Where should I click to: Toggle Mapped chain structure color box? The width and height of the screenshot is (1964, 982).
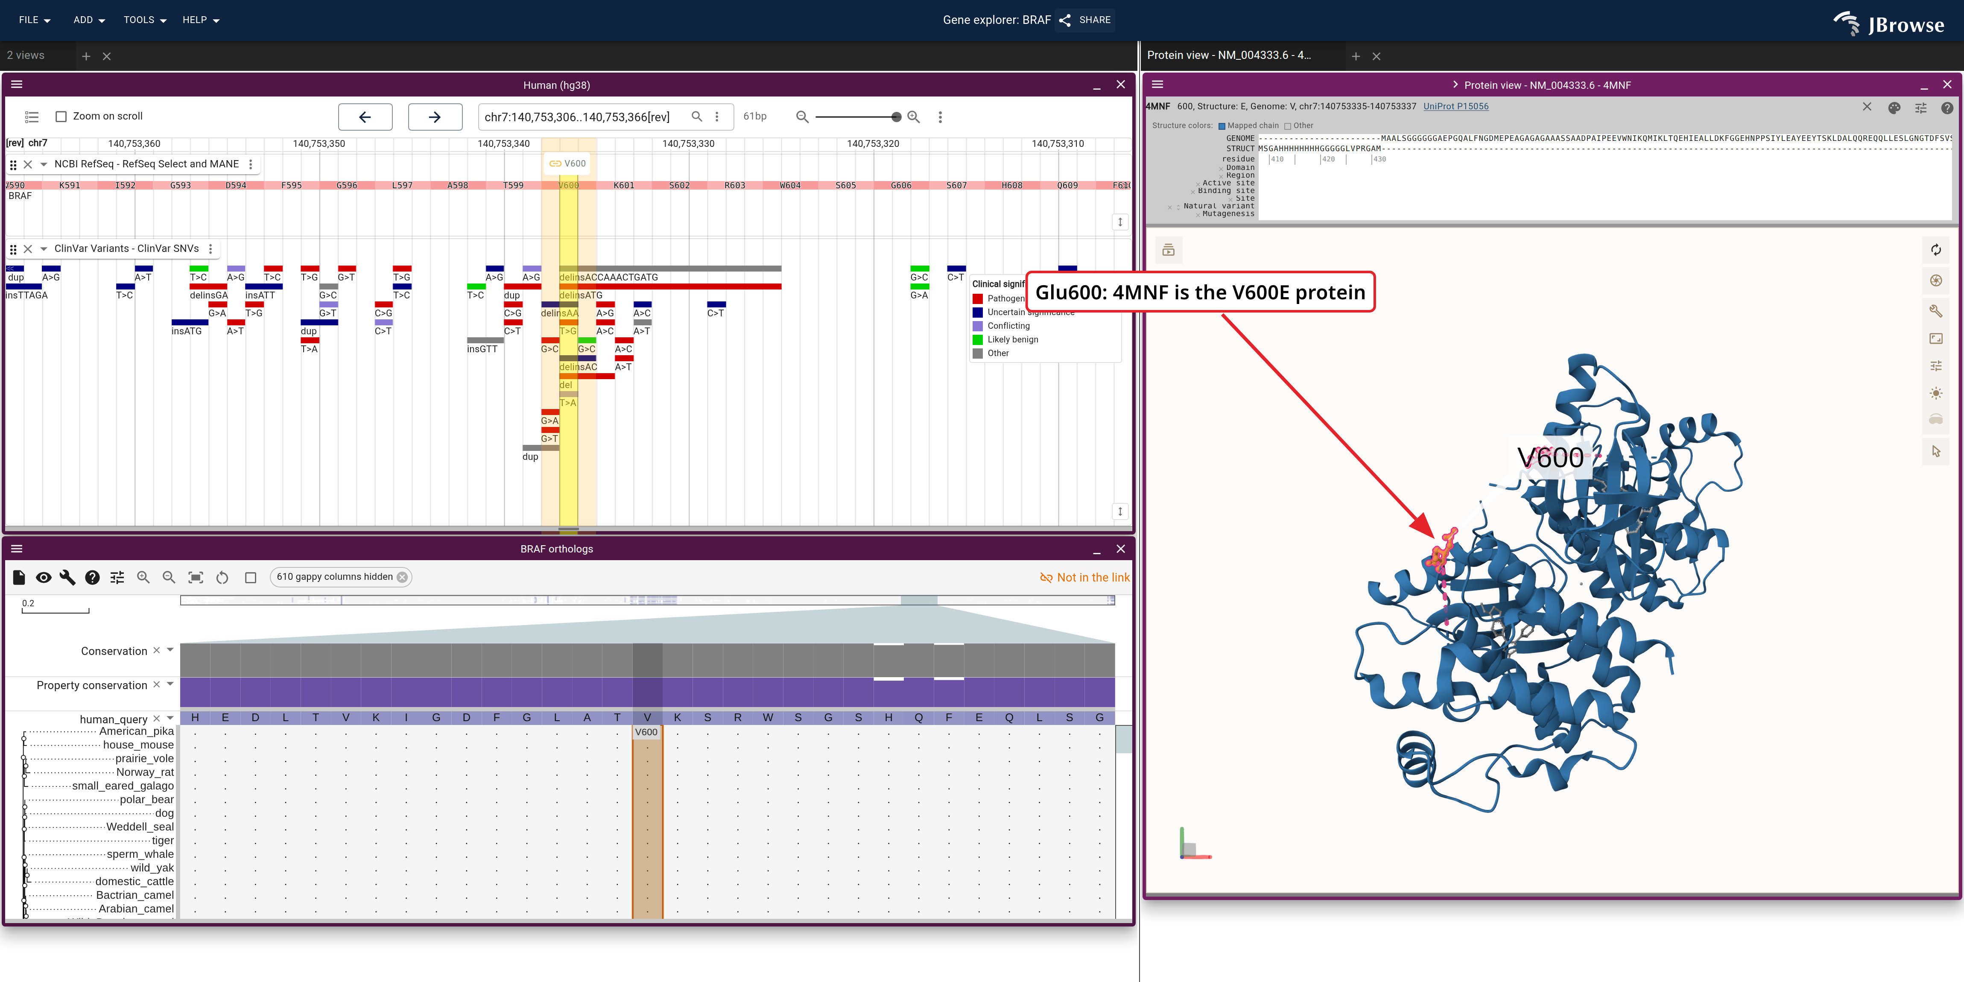click(1222, 126)
